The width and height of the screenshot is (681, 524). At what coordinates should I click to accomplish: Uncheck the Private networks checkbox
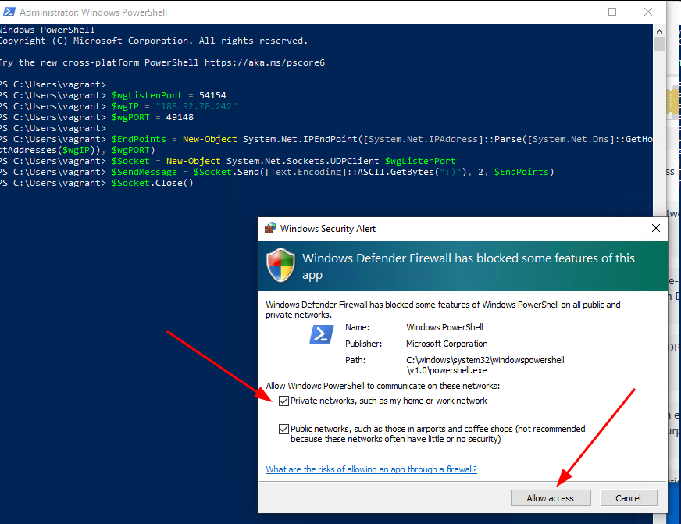point(283,401)
